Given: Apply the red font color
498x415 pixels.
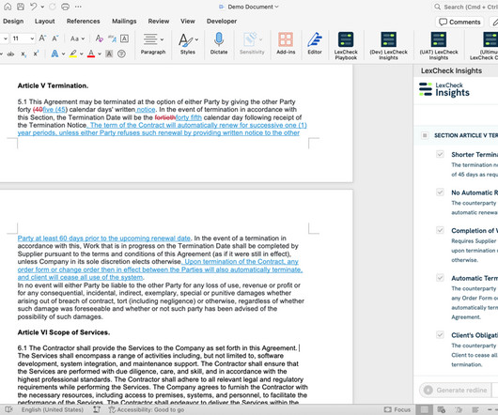Looking at the screenshot, I should [x=91, y=54].
